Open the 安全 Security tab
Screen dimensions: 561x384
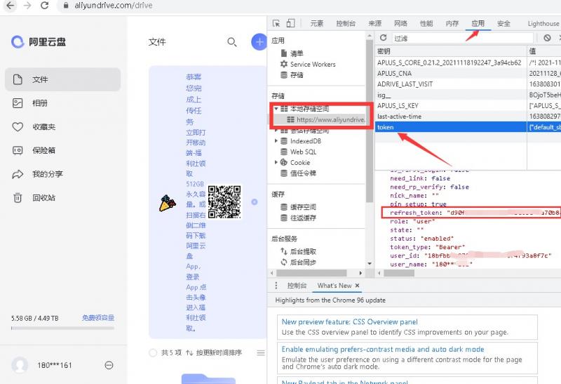point(503,24)
